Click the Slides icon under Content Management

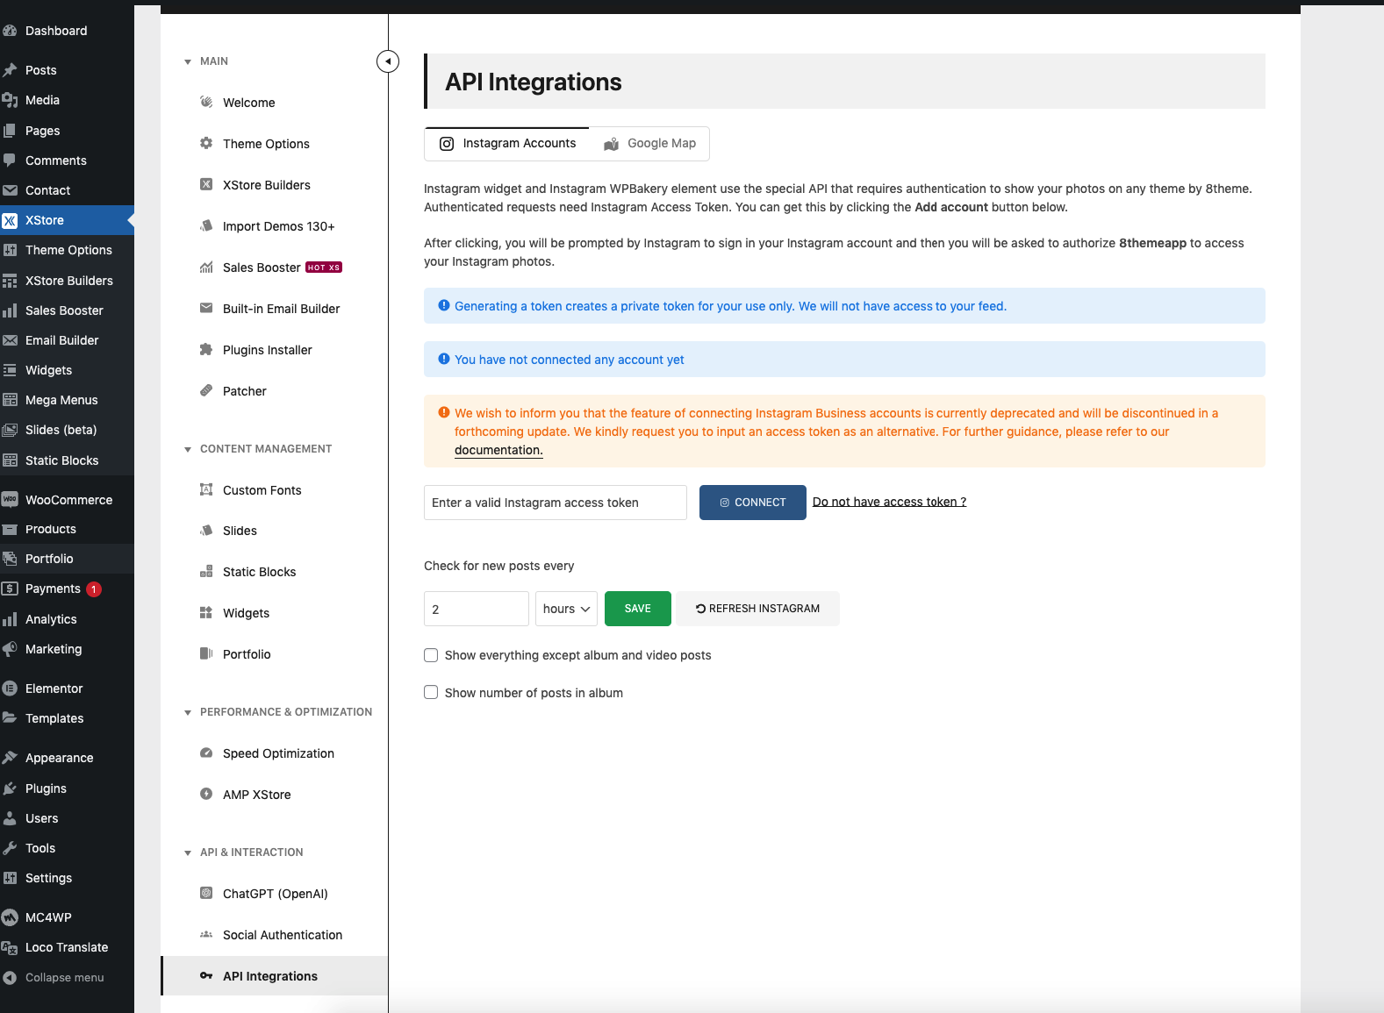pos(206,530)
